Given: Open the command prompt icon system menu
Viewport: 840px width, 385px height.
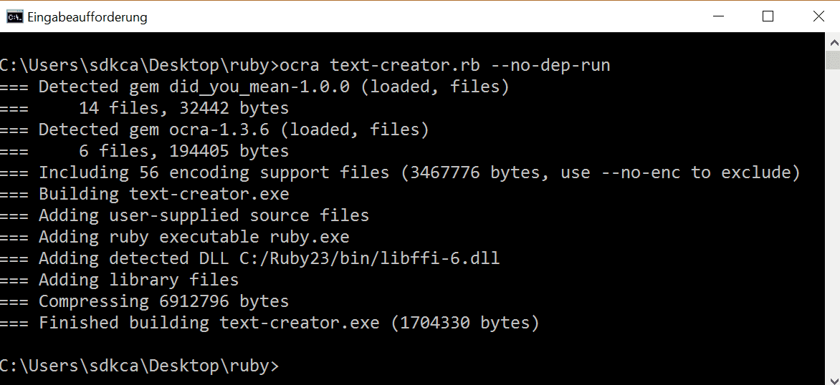Looking at the screenshot, I should click(14, 17).
